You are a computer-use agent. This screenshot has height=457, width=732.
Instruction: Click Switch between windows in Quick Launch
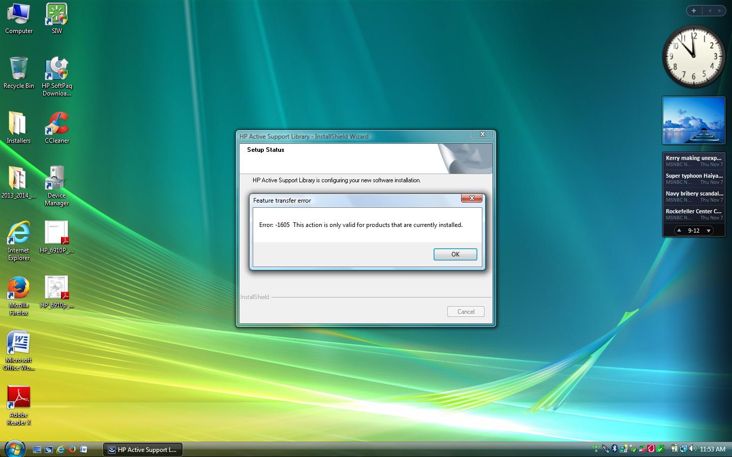pos(49,449)
